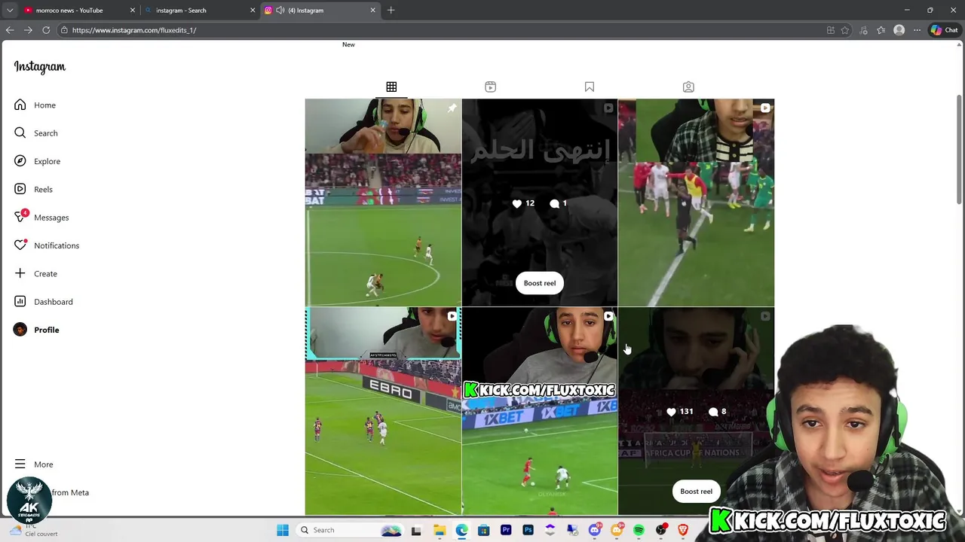Click the browser forward arrow

coord(28,30)
